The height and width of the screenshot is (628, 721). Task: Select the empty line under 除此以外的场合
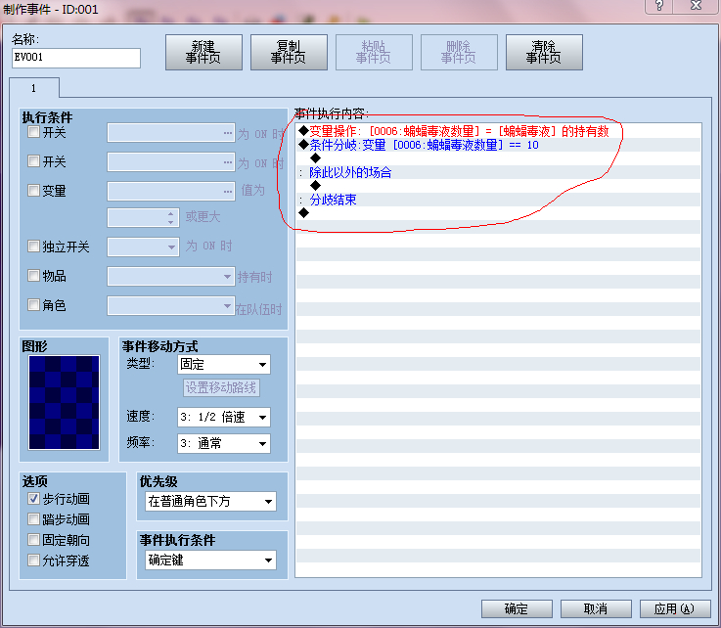(499, 186)
